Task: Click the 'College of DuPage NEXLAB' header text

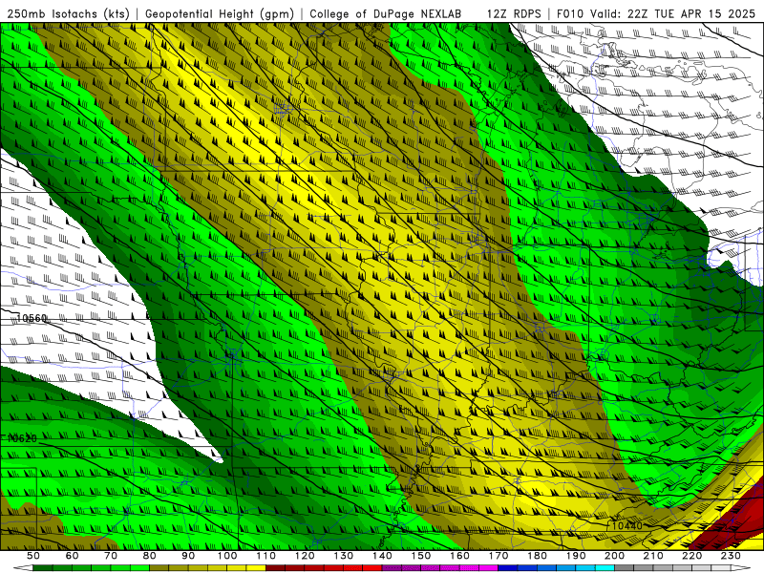Action: 385,13
